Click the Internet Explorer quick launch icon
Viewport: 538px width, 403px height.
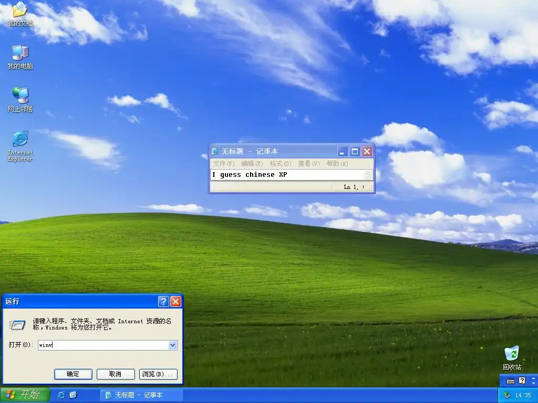(61, 395)
